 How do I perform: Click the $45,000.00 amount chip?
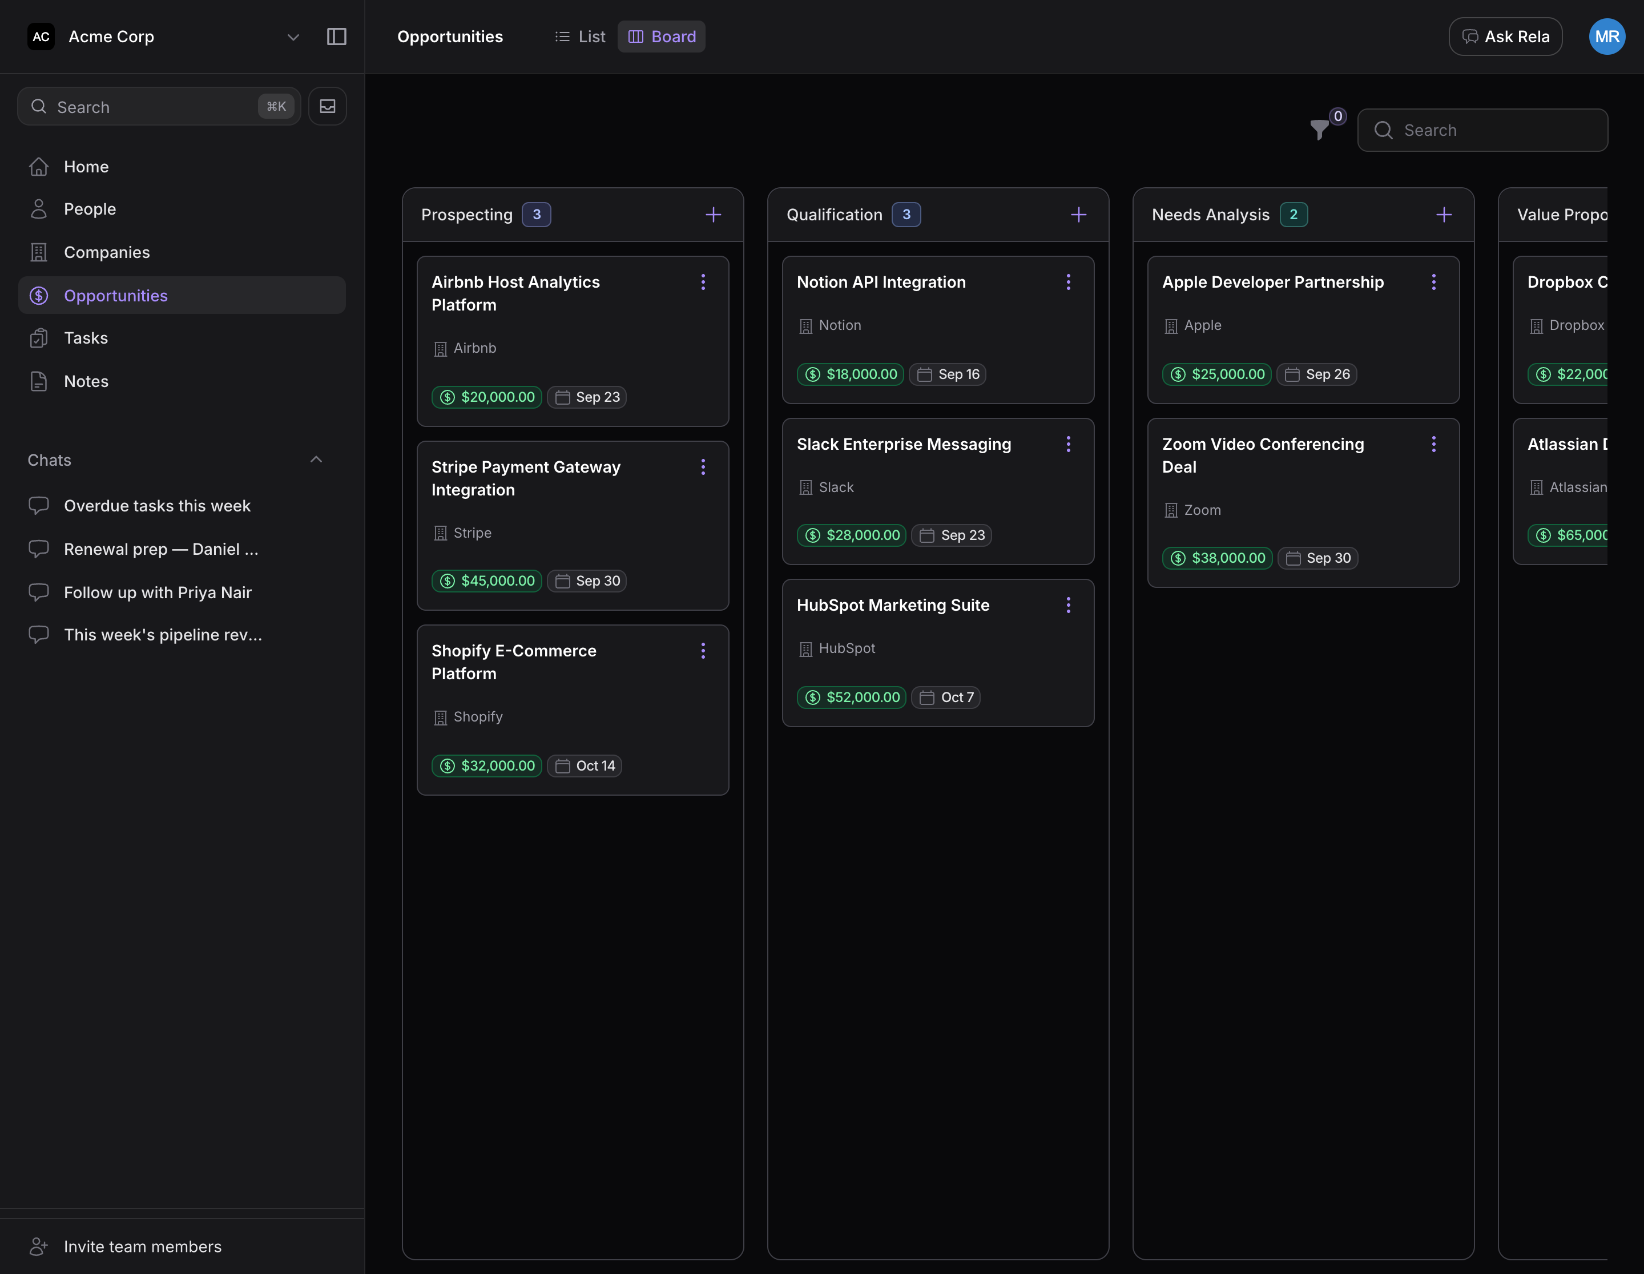click(486, 581)
